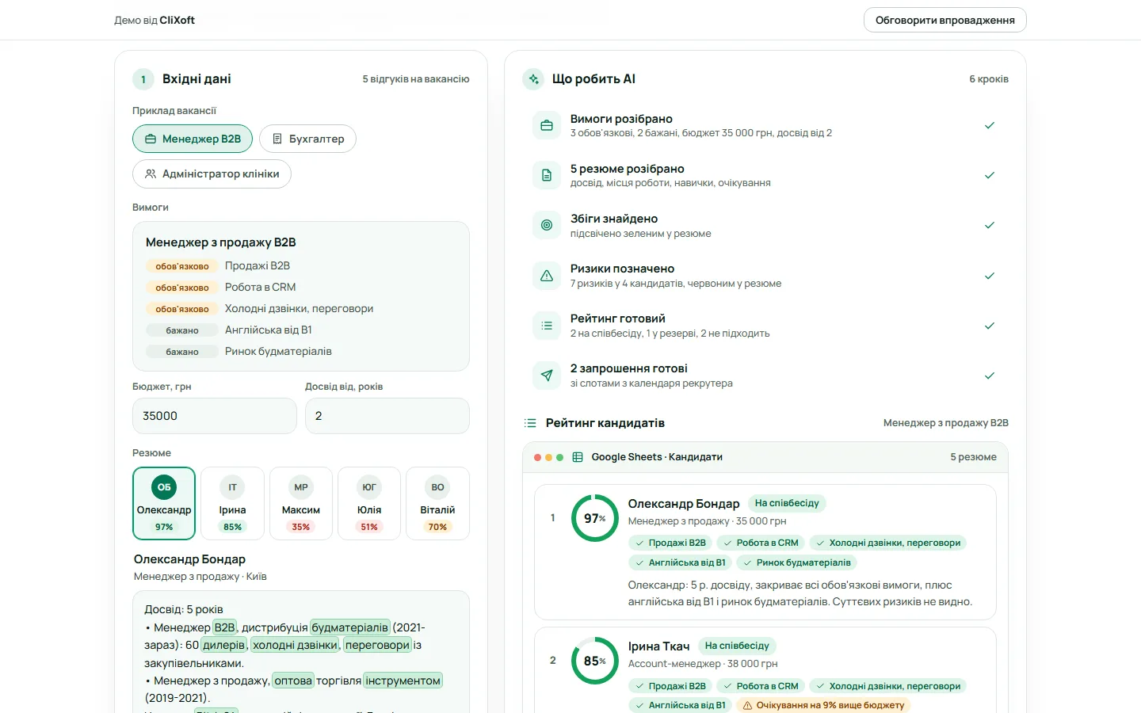Click the paper plane icon for 2 запрошення готові
The width and height of the screenshot is (1141, 713).
547,376
